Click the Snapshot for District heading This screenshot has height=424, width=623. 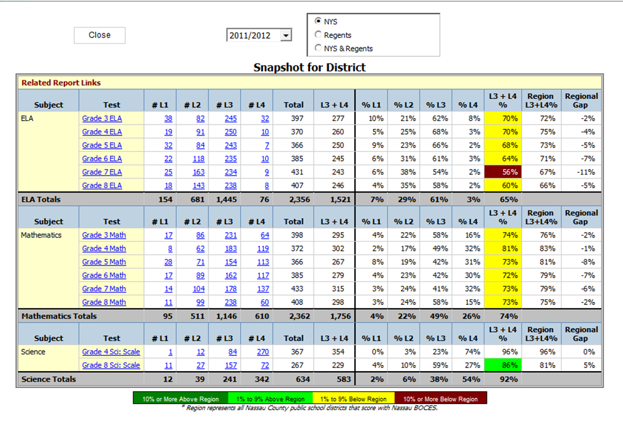pyautogui.click(x=309, y=67)
